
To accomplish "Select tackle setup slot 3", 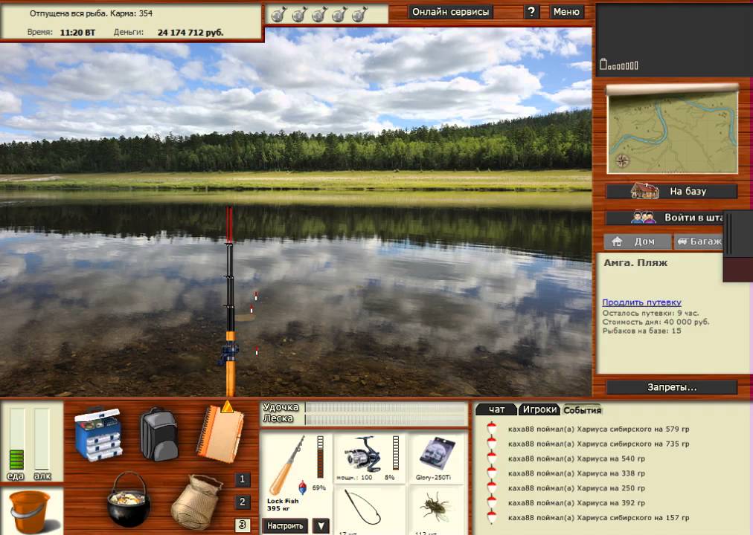I will [x=242, y=525].
